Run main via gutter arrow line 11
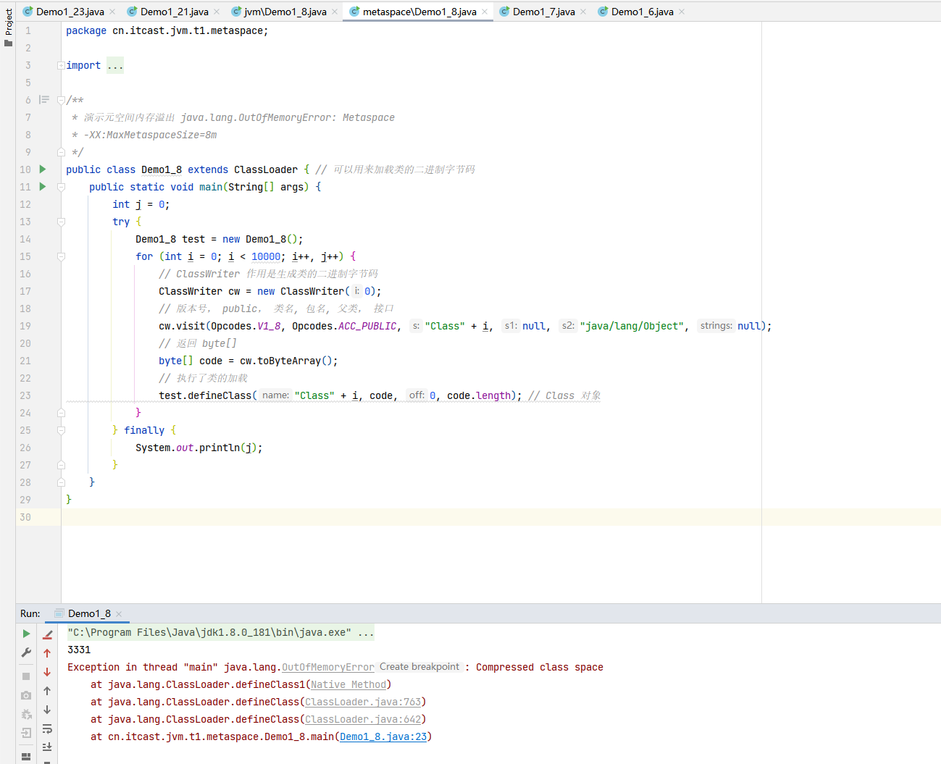 [43, 187]
